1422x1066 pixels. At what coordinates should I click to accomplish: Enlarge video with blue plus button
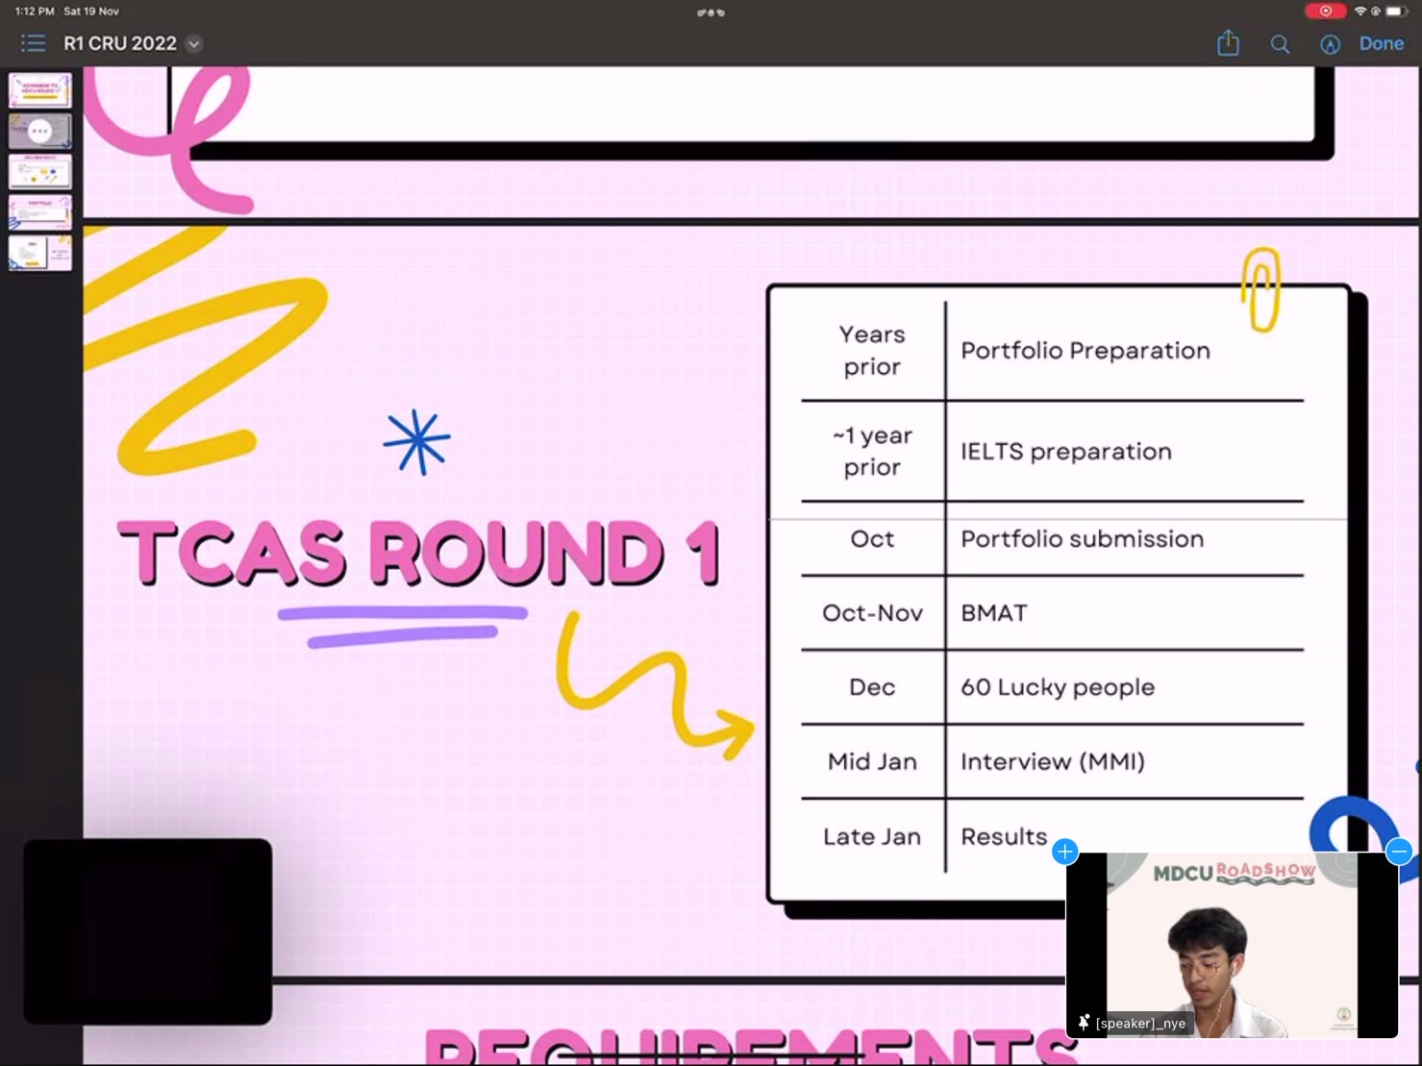point(1064,852)
